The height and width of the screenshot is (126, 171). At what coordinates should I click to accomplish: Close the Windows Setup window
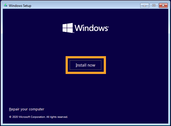[163, 5]
